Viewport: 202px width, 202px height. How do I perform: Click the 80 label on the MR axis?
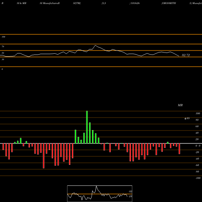(x=197, y=120)
